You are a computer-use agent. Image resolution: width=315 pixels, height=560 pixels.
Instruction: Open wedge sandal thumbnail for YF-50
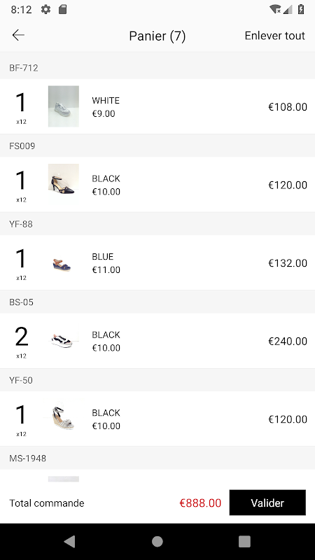click(x=64, y=419)
